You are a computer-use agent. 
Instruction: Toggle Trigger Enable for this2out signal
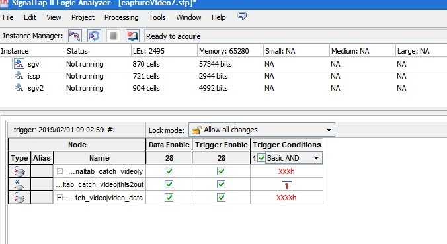[x=222, y=184]
